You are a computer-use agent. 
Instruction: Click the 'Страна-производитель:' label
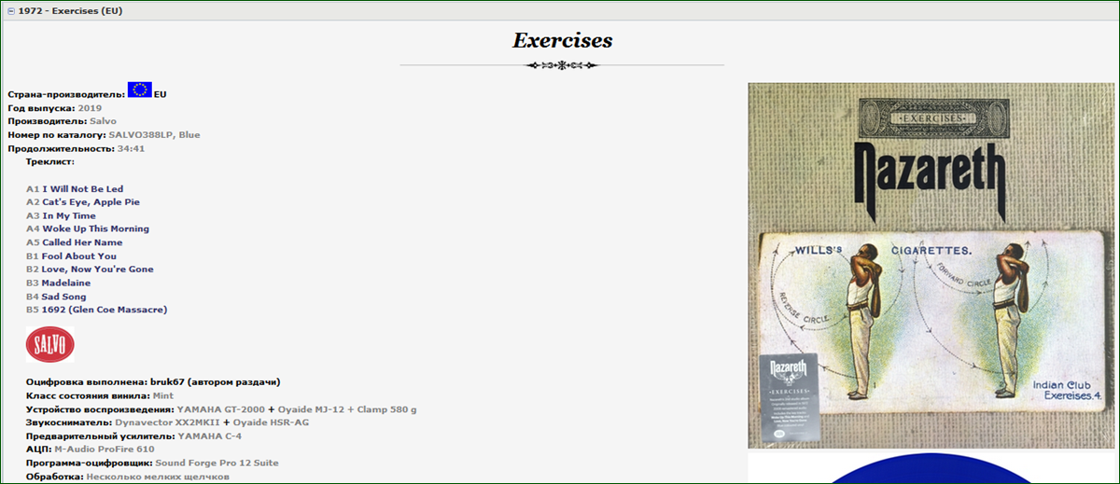tap(65, 94)
